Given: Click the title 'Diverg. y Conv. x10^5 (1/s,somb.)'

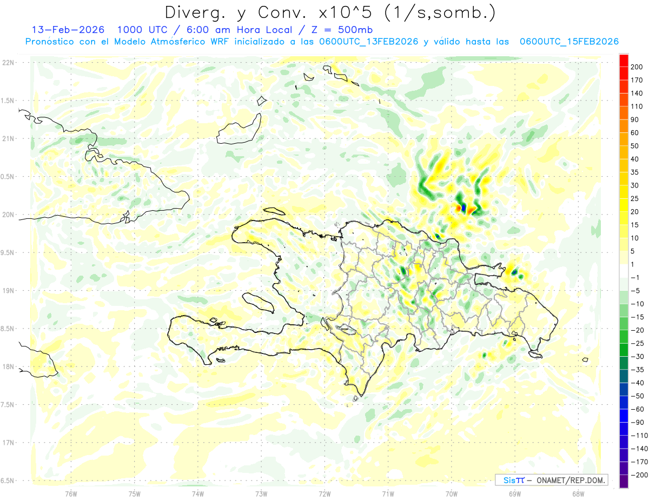Looking at the screenshot, I should (x=329, y=12).
